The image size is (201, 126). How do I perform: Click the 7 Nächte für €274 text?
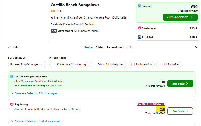tap(155, 86)
